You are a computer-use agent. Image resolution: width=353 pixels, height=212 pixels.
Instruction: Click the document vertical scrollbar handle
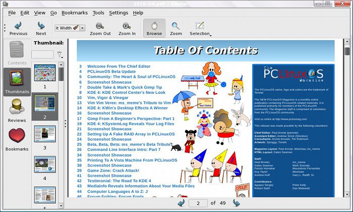pos(347,51)
